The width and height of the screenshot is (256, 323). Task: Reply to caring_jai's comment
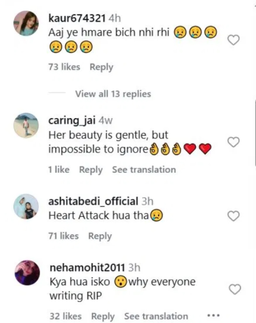[x=91, y=170]
